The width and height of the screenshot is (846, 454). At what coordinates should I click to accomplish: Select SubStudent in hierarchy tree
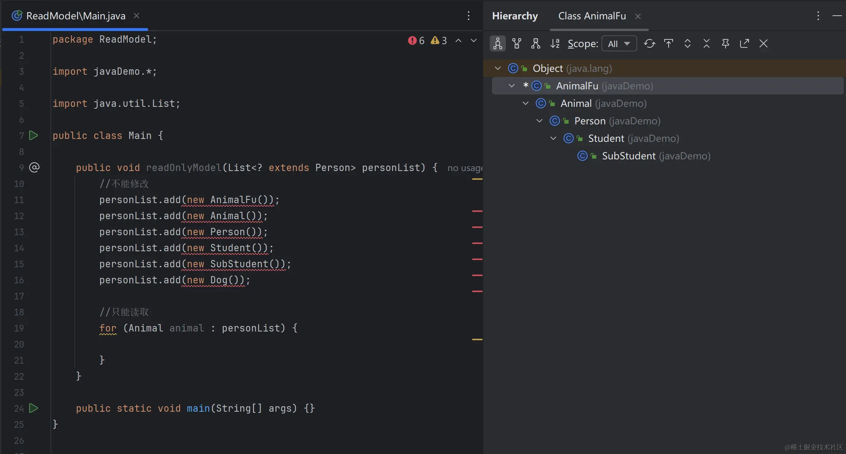tap(628, 156)
